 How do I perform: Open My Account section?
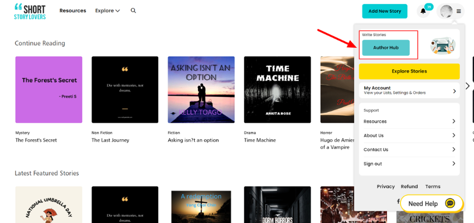(409, 90)
